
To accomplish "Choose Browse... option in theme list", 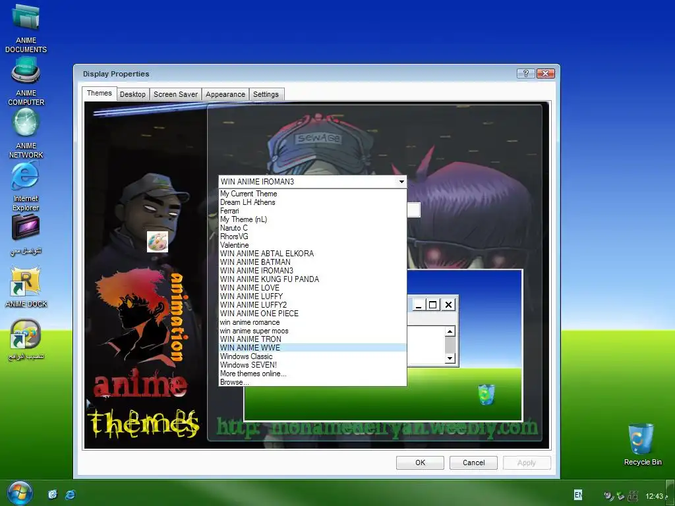I will pos(312,382).
